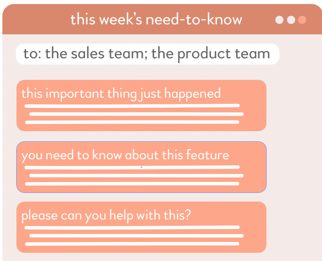Click the second white line in first card
This screenshot has width=322, height=261.
point(136,114)
